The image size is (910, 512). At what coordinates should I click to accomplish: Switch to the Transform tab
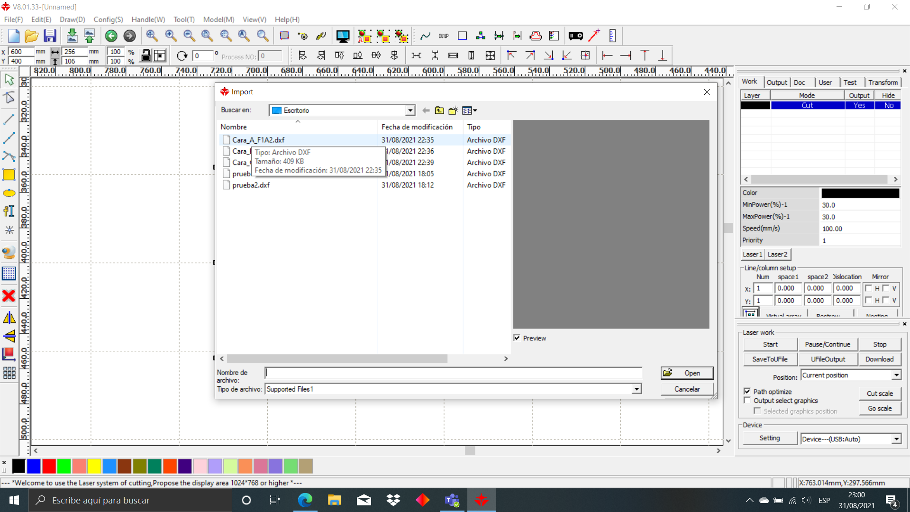tap(883, 82)
